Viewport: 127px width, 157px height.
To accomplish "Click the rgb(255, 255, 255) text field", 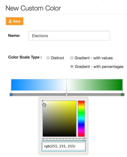I will (x=64, y=146).
